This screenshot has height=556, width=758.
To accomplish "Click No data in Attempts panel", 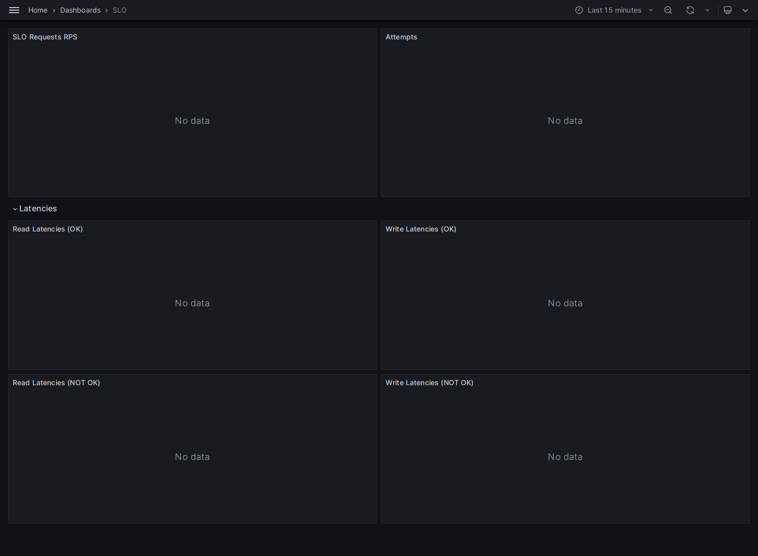I will [565, 121].
